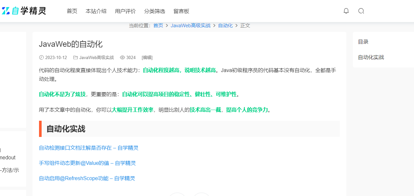414x196 pixels.
Task: Click the clock icon beside 2023-10-12
Action: (x=41, y=57)
